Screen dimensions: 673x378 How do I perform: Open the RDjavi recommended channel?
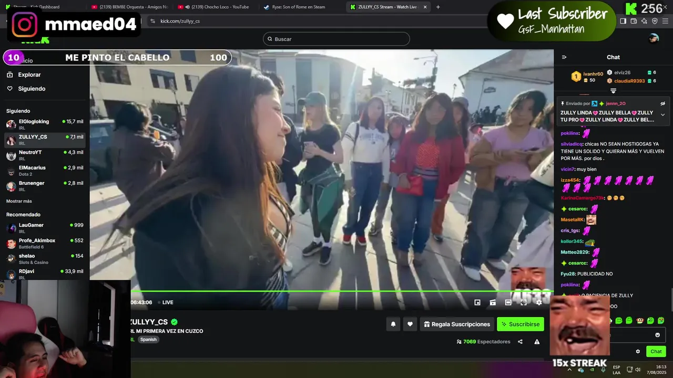(45, 274)
